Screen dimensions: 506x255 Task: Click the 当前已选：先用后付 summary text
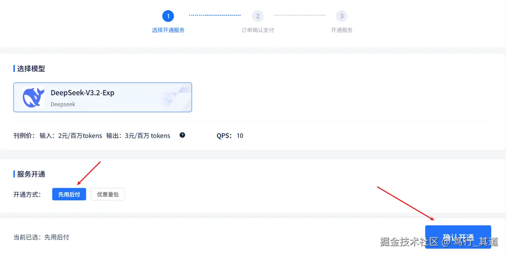[42, 237]
